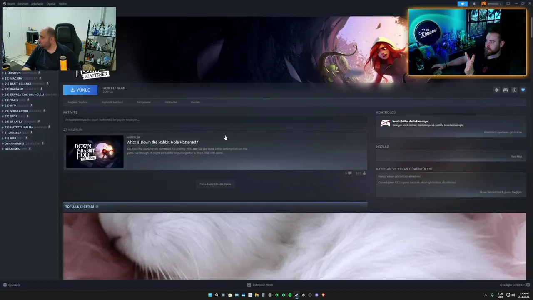Click the unsupported controller icon
Image resolution: width=533 pixels, height=300 pixels.
click(x=385, y=123)
